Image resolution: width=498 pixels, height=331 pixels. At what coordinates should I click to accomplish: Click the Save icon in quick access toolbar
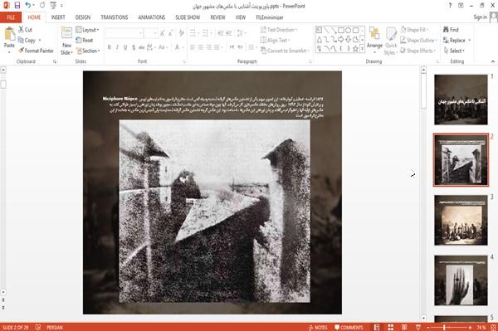[x=17, y=6]
